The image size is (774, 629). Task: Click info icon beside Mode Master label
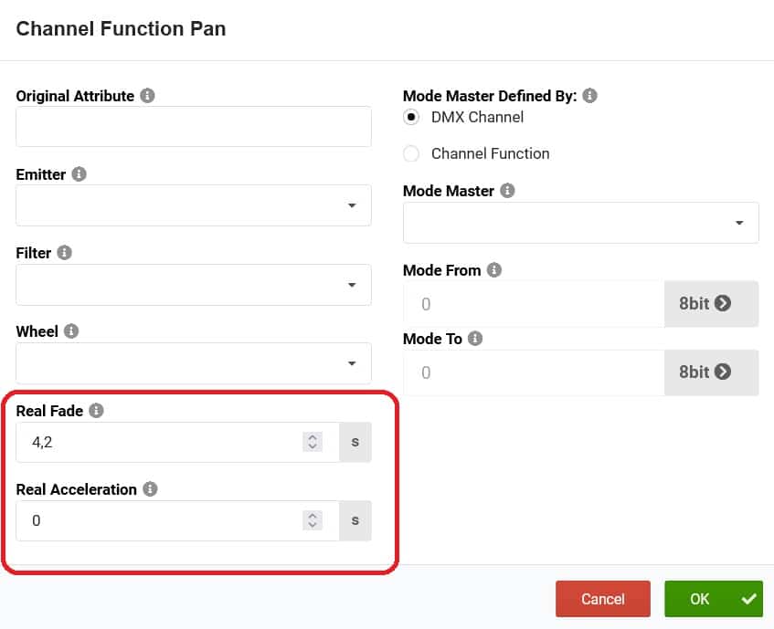click(x=508, y=191)
